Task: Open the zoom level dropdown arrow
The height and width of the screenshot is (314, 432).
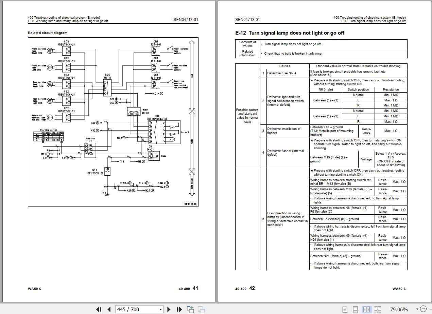Action: click(x=417, y=309)
